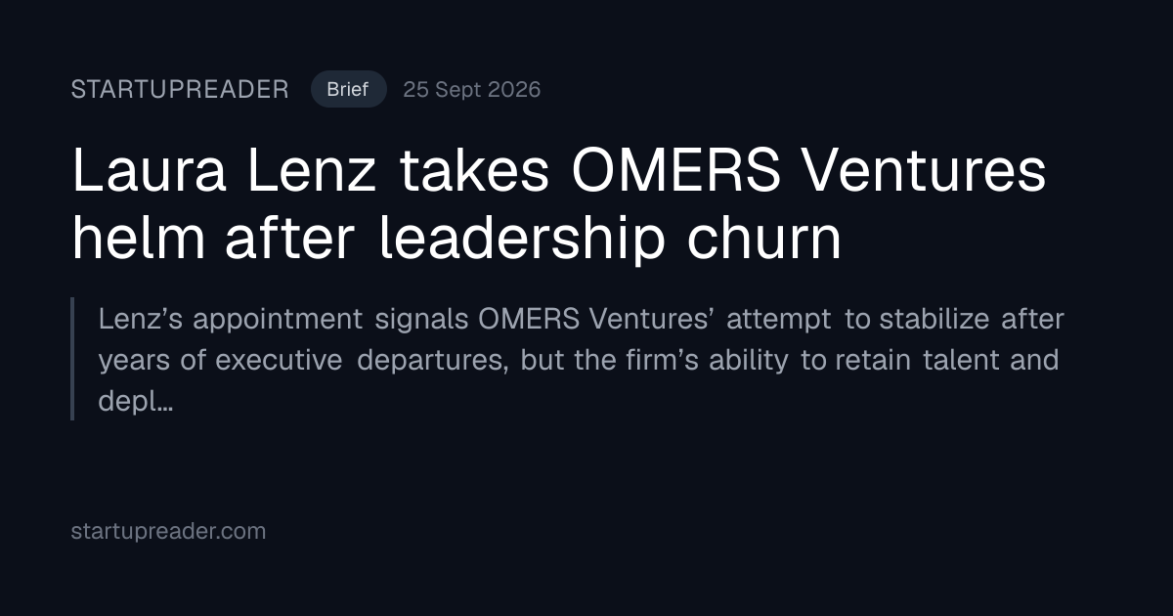Click the word "takes" in headline
This screenshot has height=616, width=1173.
click(x=475, y=171)
